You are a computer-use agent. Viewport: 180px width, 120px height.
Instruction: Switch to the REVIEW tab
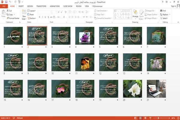click(x=79, y=6)
